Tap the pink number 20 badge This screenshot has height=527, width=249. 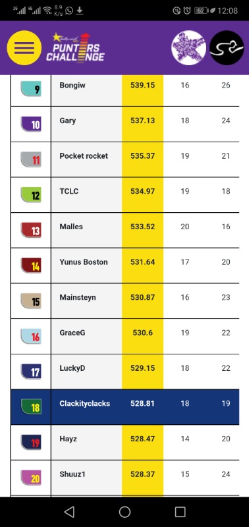pyautogui.click(x=31, y=478)
